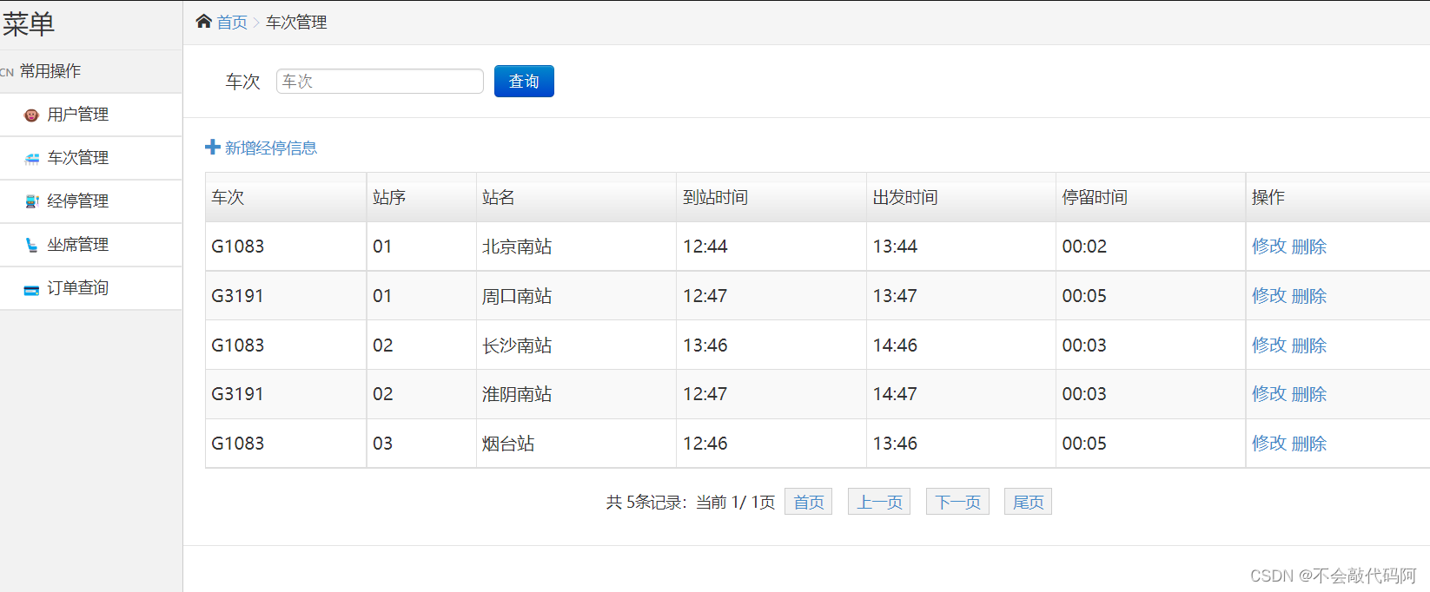Click 删除 for G1083 长沙南站 row
Image resolution: width=1430 pixels, height=592 pixels.
[1309, 345]
